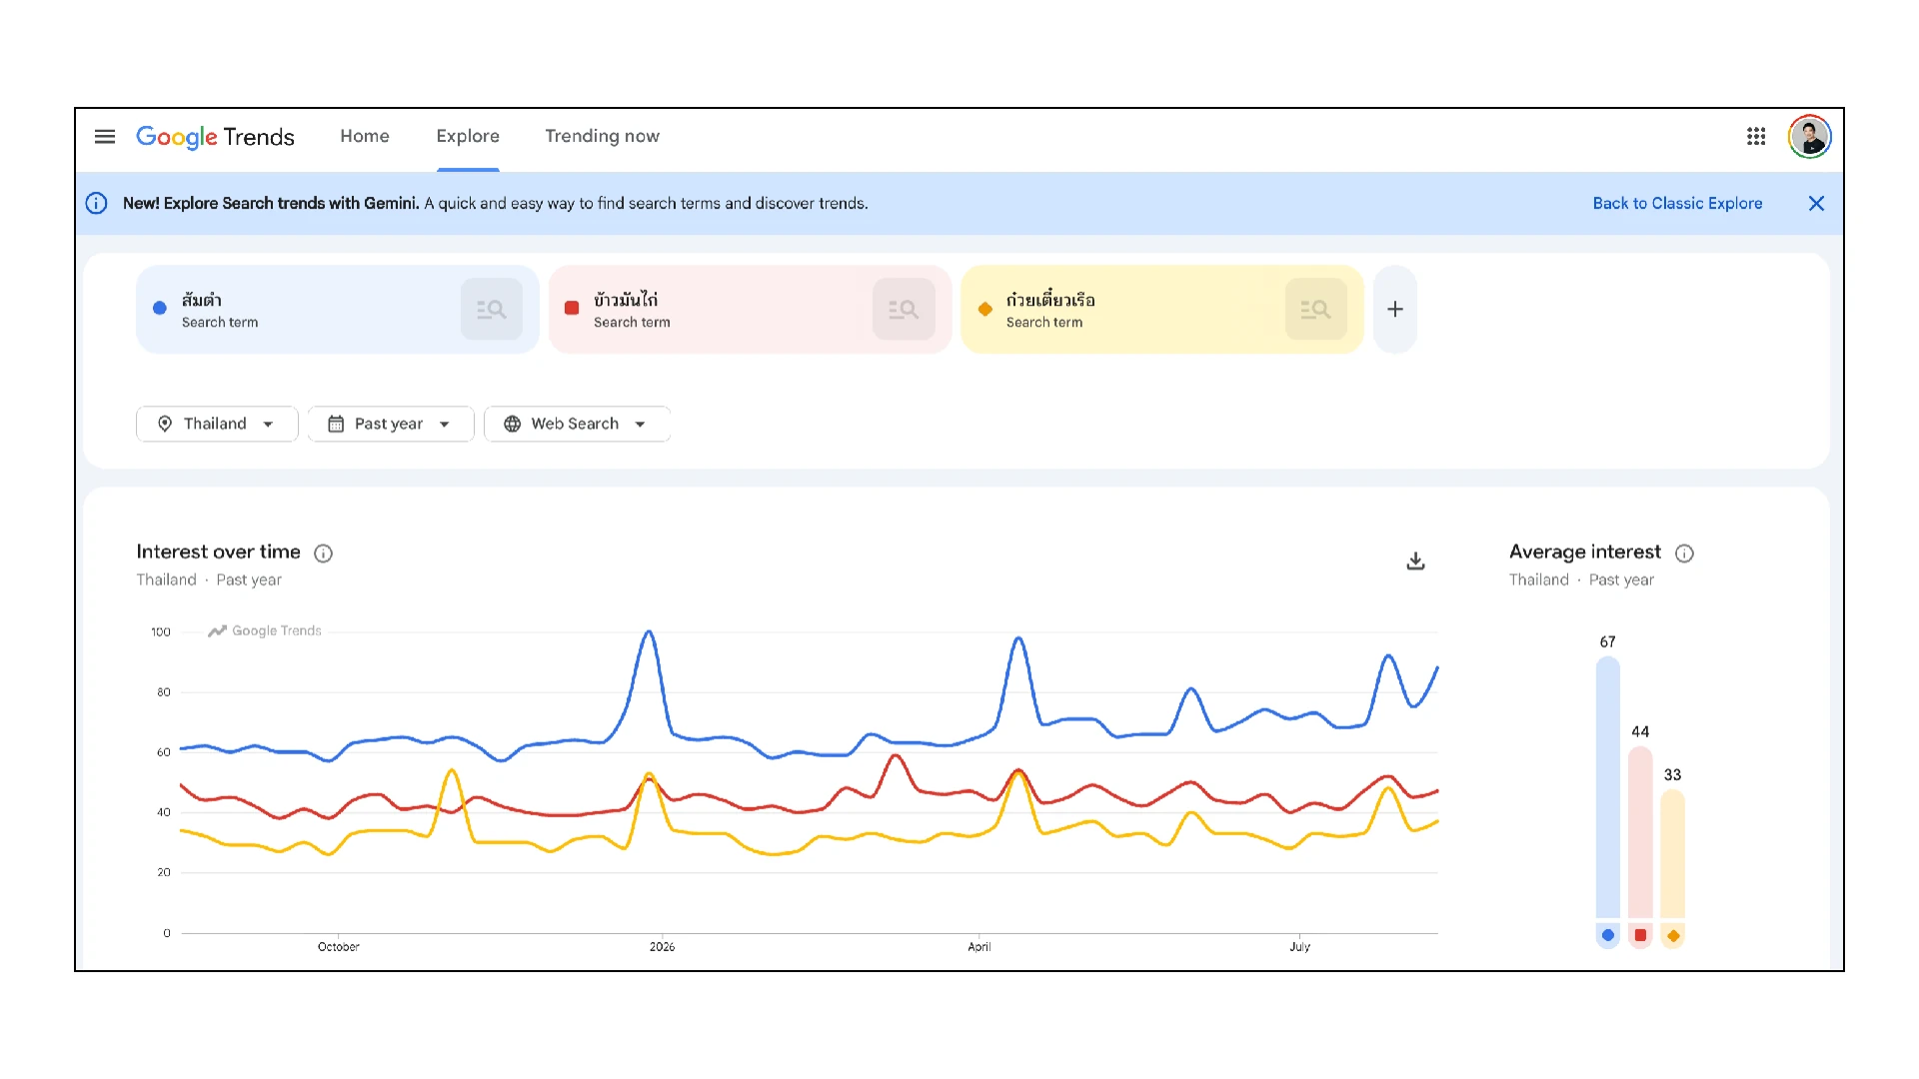Viewport: 1919px width, 1079px height.
Task: Dismiss the Gemini banner with X
Action: [x=1816, y=204]
